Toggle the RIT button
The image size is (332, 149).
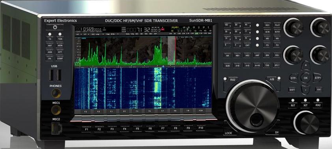click(293, 105)
